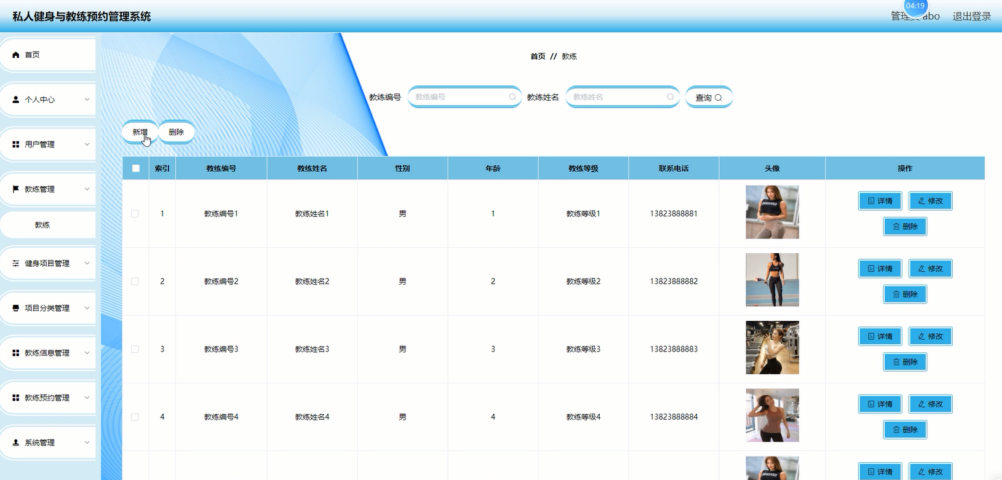The image size is (1002, 480).
Task: Expand the 系统管理 chevron
Action: point(87,443)
